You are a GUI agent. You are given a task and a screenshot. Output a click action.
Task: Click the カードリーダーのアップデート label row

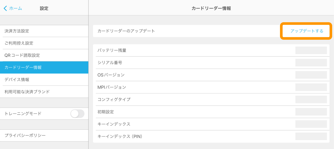[183, 31]
